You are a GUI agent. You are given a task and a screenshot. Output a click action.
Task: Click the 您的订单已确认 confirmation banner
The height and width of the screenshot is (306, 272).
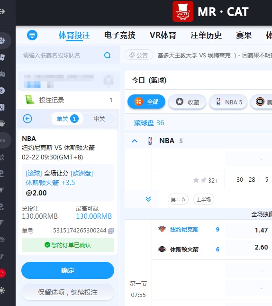tap(68, 245)
